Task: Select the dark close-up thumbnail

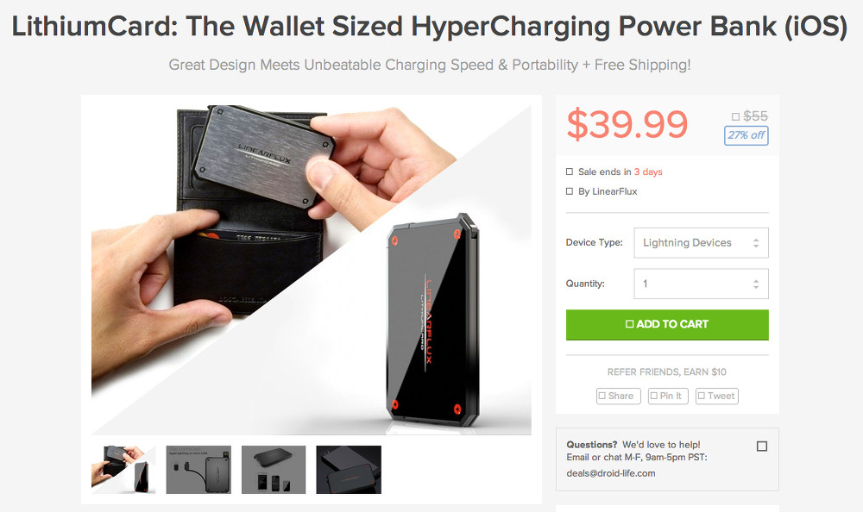Action: pos(349,470)
